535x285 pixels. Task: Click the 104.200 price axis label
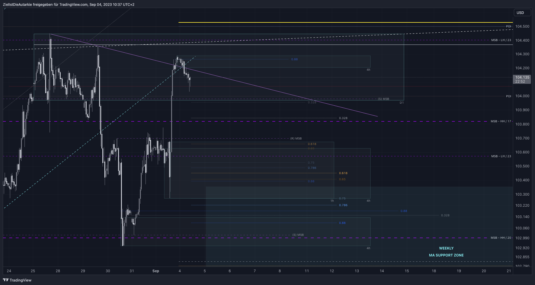coord(522,68)
